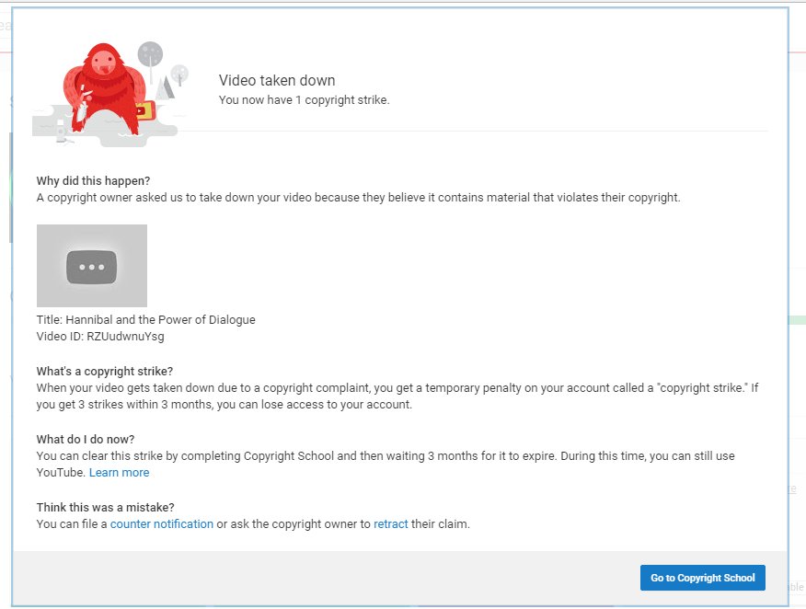806x609 pixels.
Task: Click the 'Think this was a mistake?' heading
Action: coord(106,507)
